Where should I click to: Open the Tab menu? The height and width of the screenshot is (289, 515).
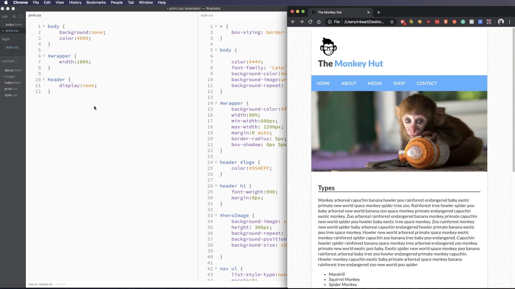(x=131, y=2)
